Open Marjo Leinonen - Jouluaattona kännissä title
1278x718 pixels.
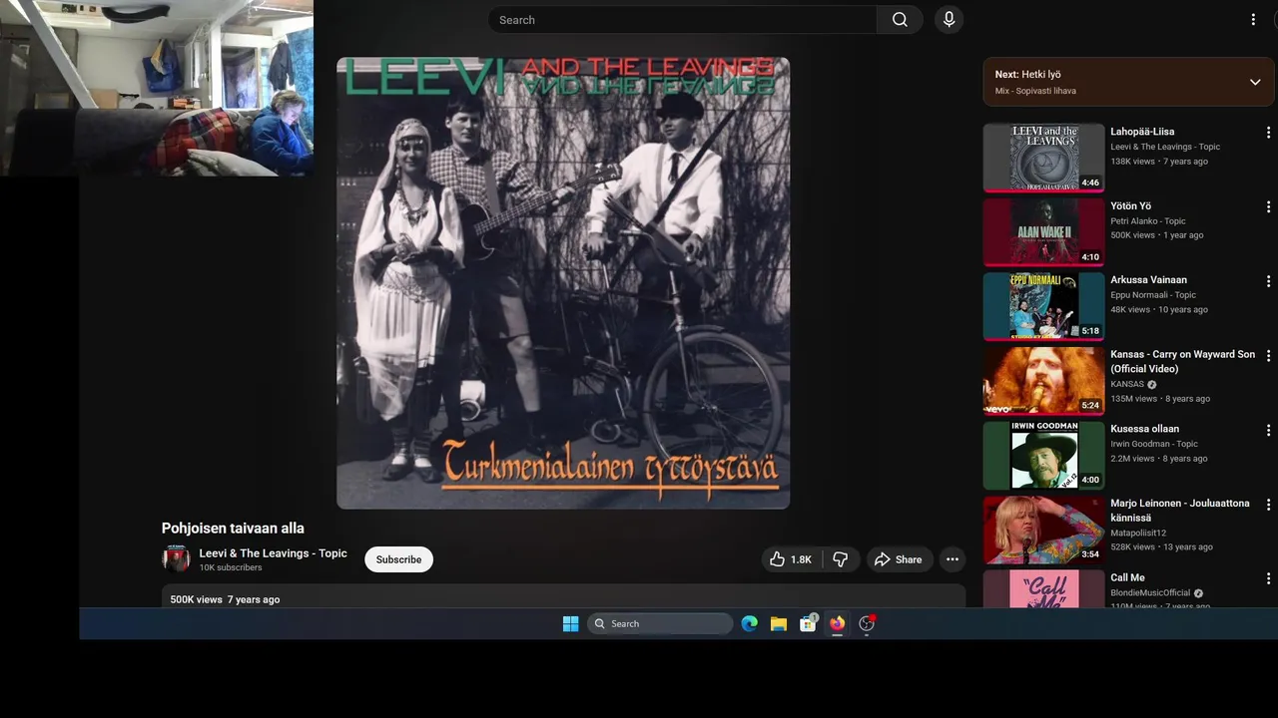point(1179,511)
